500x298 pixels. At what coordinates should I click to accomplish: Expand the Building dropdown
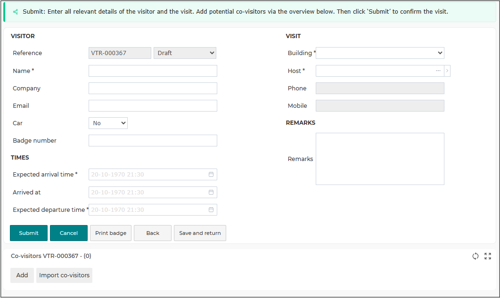(x=380, y=53)
